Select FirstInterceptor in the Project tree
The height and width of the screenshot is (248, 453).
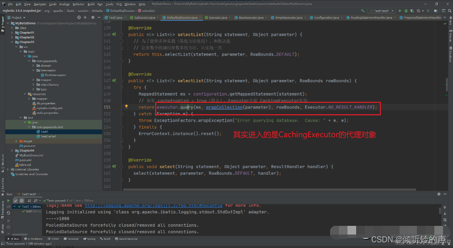click(54, 75)
